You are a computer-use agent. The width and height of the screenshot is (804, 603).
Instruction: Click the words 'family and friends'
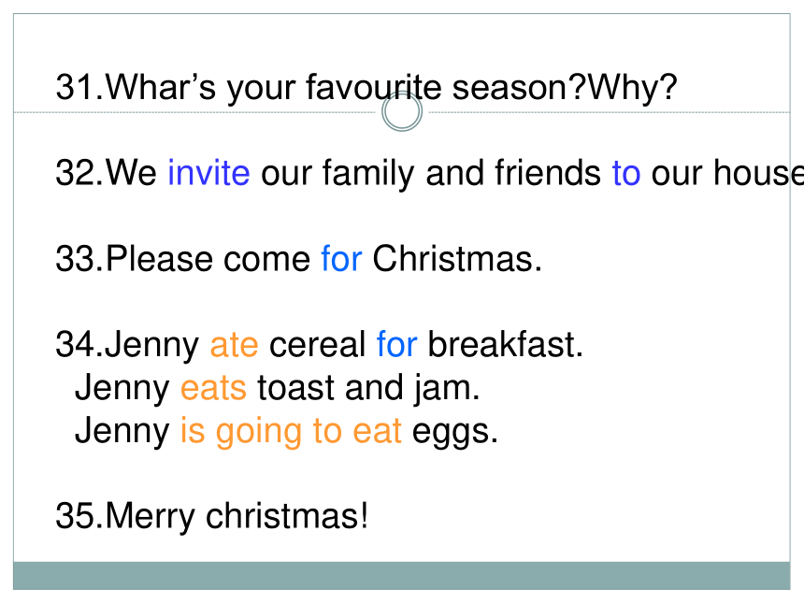pos(462,173)
